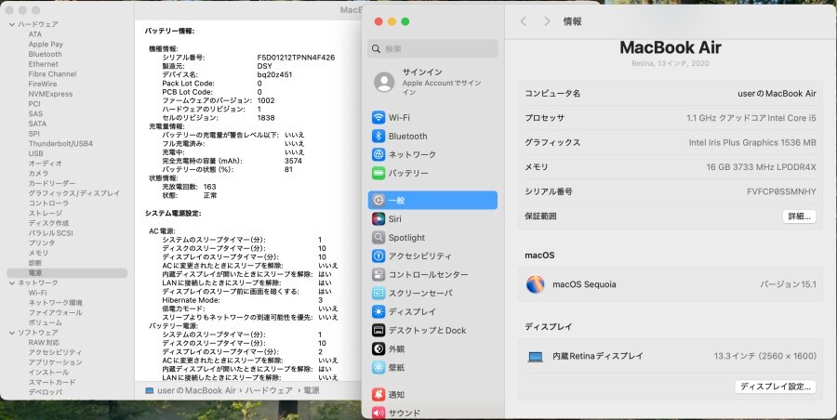This screenshot has width=837, height=420.
Task: Select the 一般 gear icon
Action: coord(379,200)
